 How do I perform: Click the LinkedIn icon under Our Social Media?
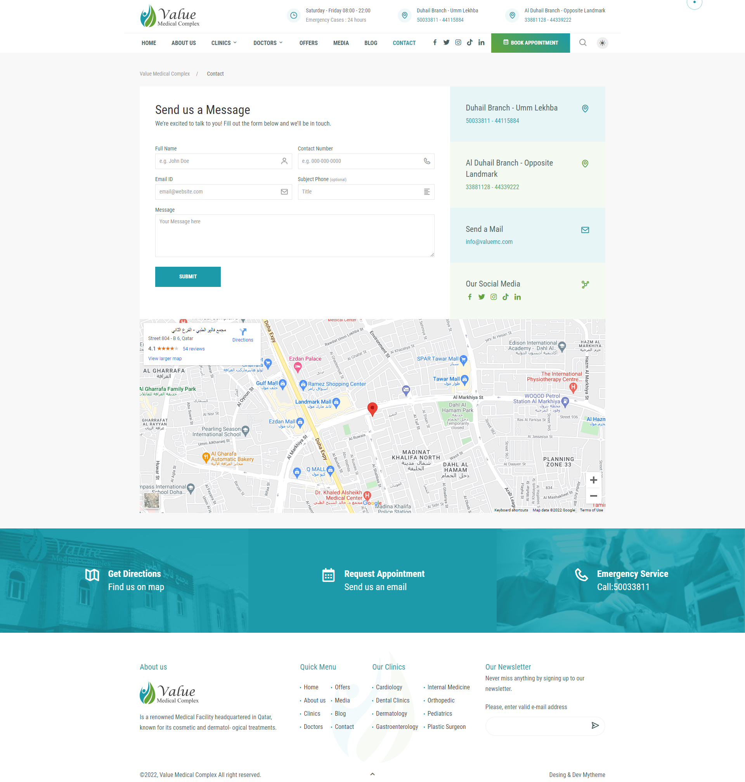[x=517, y=297]
